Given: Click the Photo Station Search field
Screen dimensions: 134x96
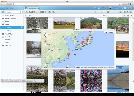Looking at the screenshot, I should tap(13, 12).
